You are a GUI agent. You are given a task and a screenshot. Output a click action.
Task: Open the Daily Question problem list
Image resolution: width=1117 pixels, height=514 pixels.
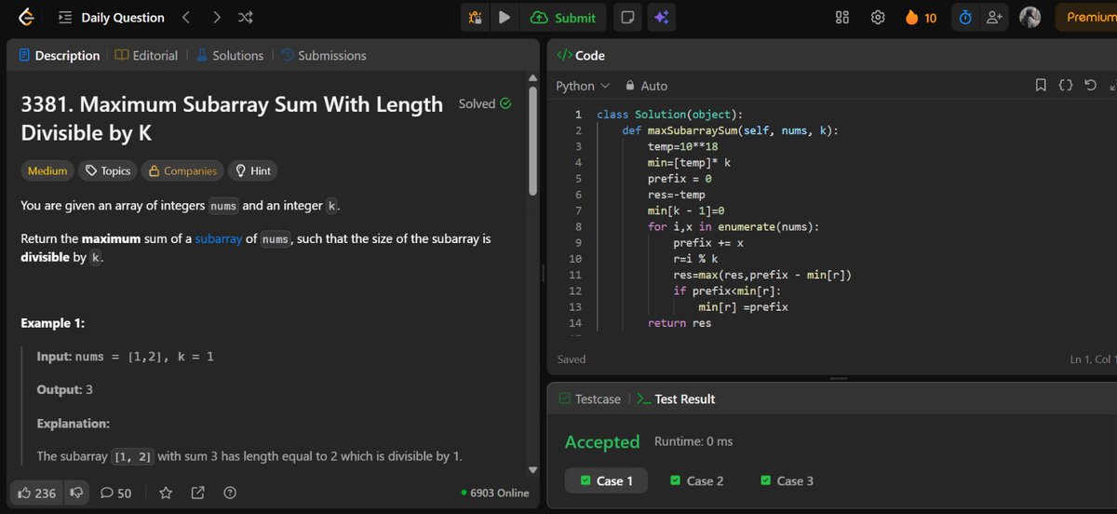click(112, 17)
